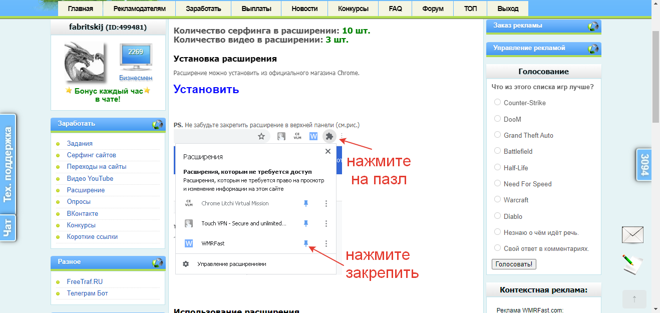
Task: Go to FAQ in the top menu
Action: pos(395,9)
